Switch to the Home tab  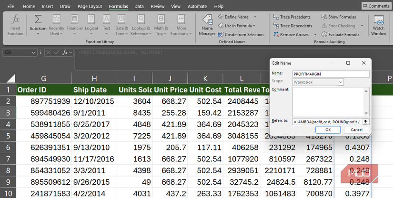(29, 6)
